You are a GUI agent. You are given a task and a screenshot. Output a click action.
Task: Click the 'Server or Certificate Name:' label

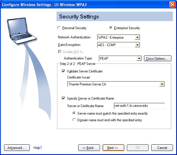85,106
